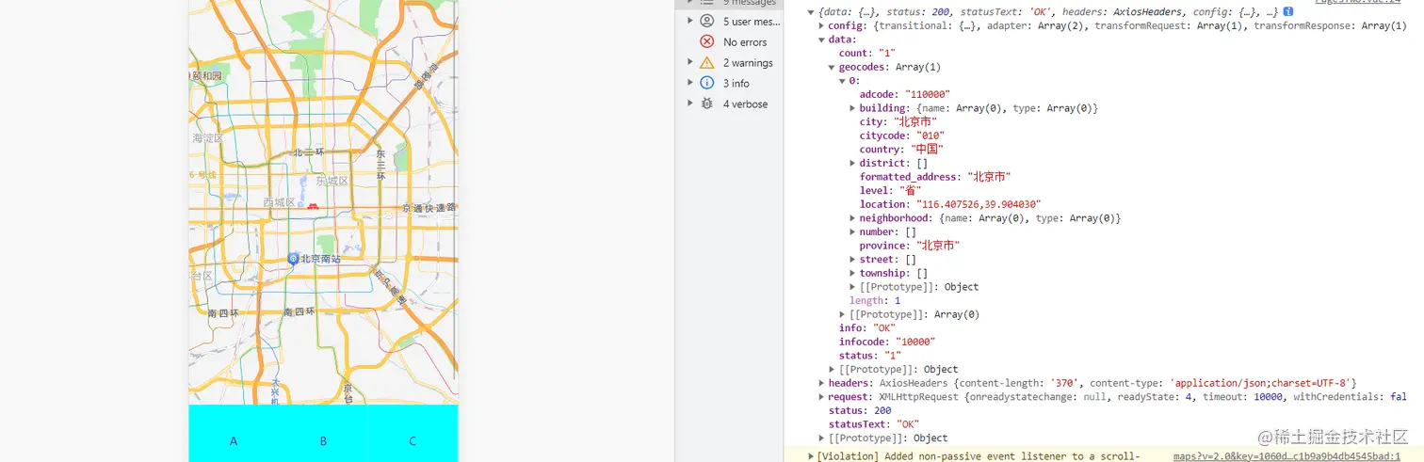Expand the [[Prototype]]: Array(0) node
The width and height of the screenshot is (1424, 462).
pos(843,314)
